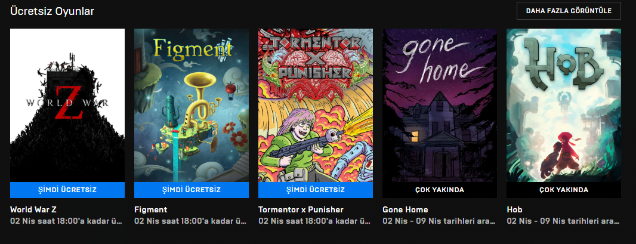The width and height of the screenshot is (636, 244).
Task: Open the World War Z cover art
Action: 67,105
